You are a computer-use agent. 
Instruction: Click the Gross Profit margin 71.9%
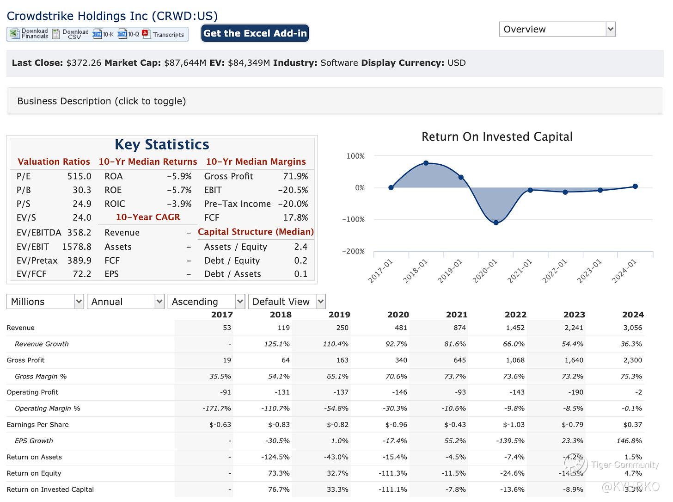coord(295,176)
